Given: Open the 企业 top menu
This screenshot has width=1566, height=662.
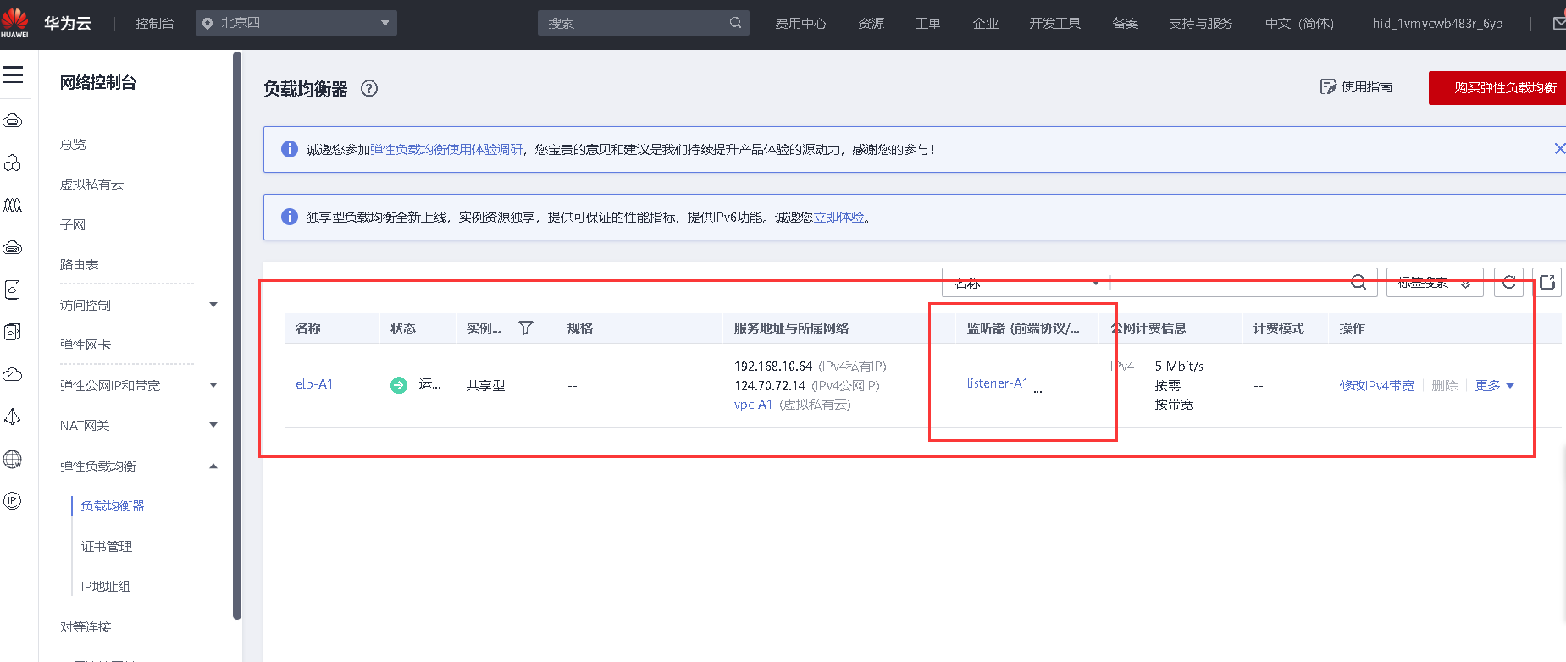Looking at the screenshot, I should [986, 24].
